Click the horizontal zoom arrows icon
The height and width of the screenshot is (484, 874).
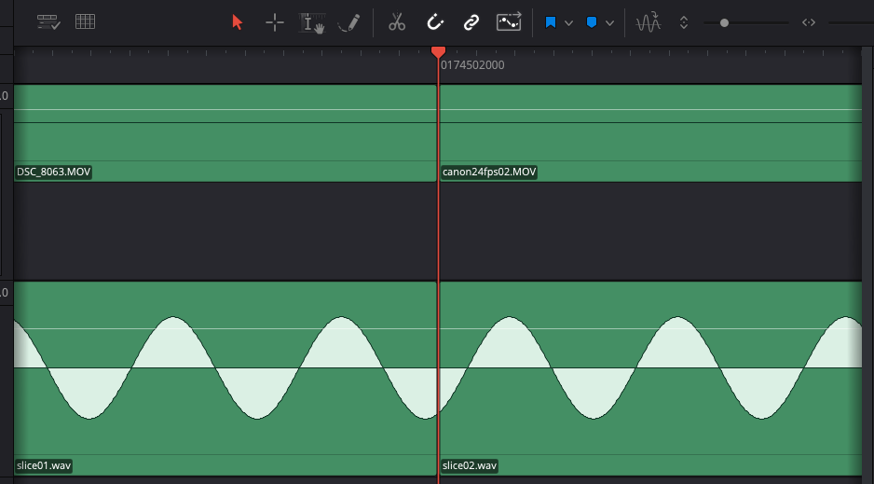[809, 22]
